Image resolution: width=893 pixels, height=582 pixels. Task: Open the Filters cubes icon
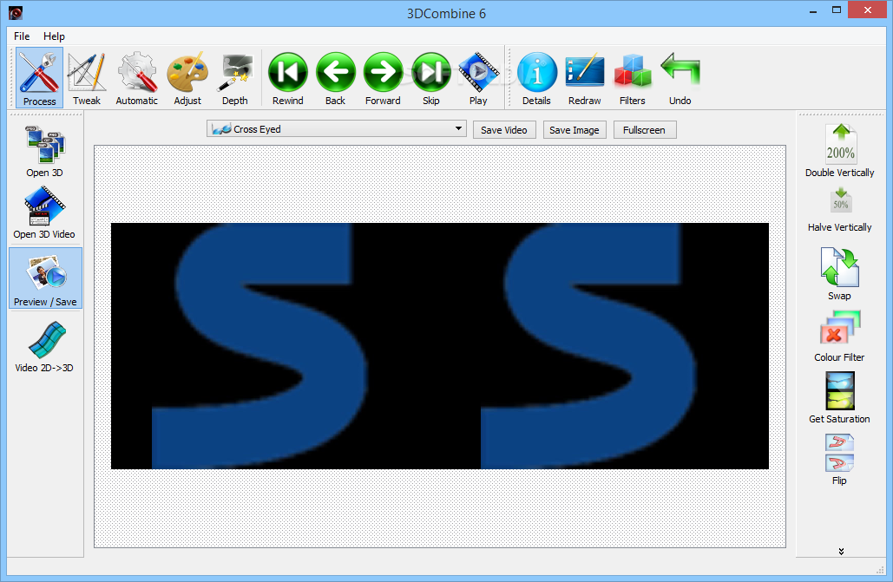pyautogui.click(x=632, y=78)
